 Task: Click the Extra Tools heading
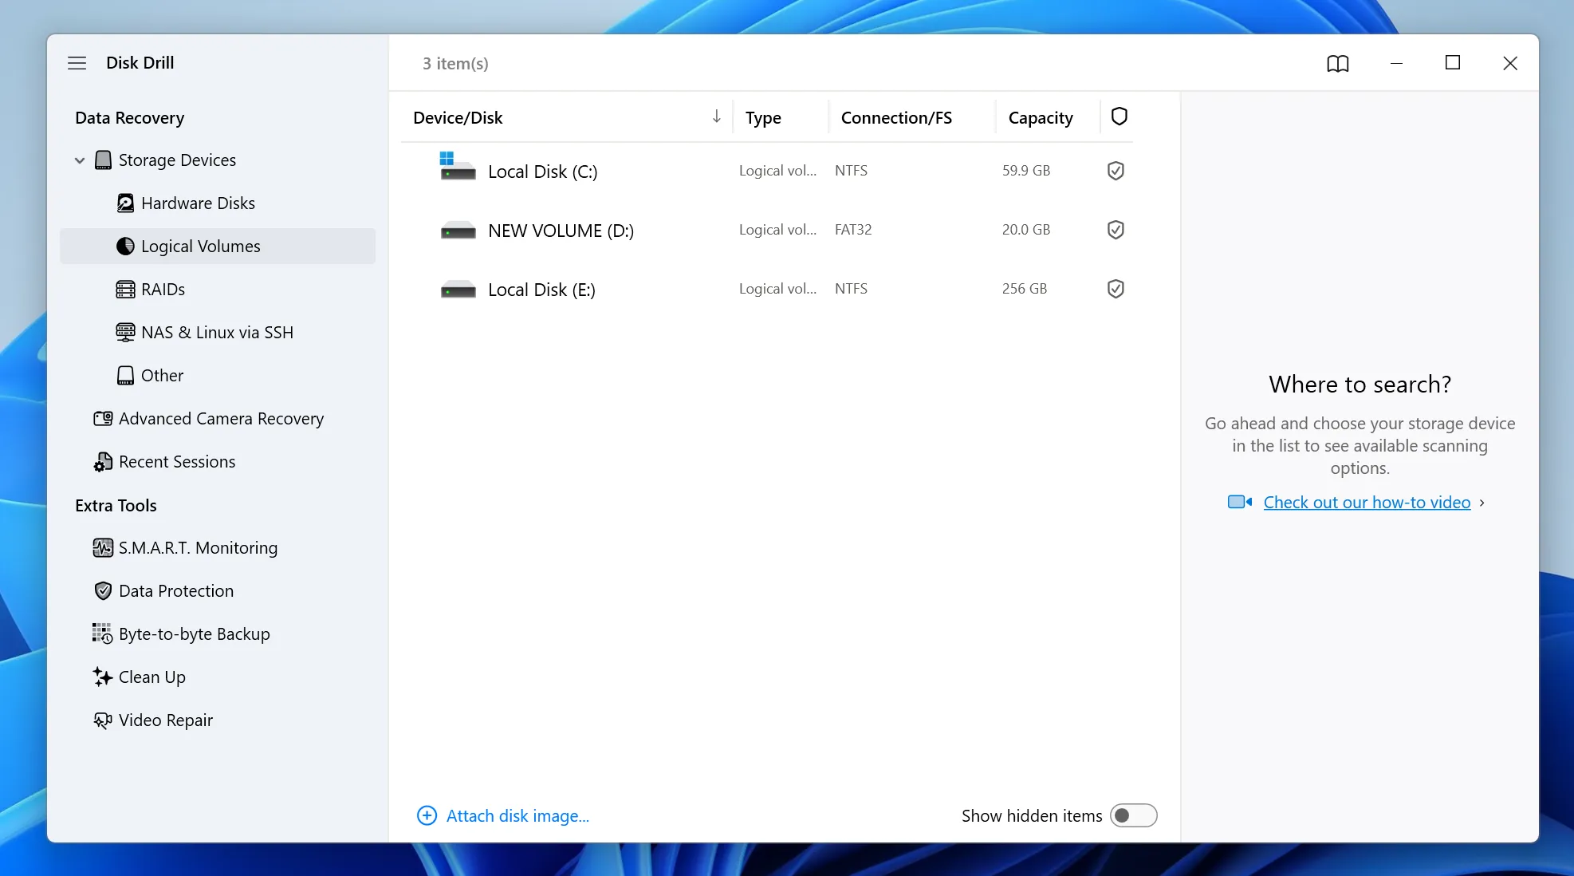click(116, 506)
